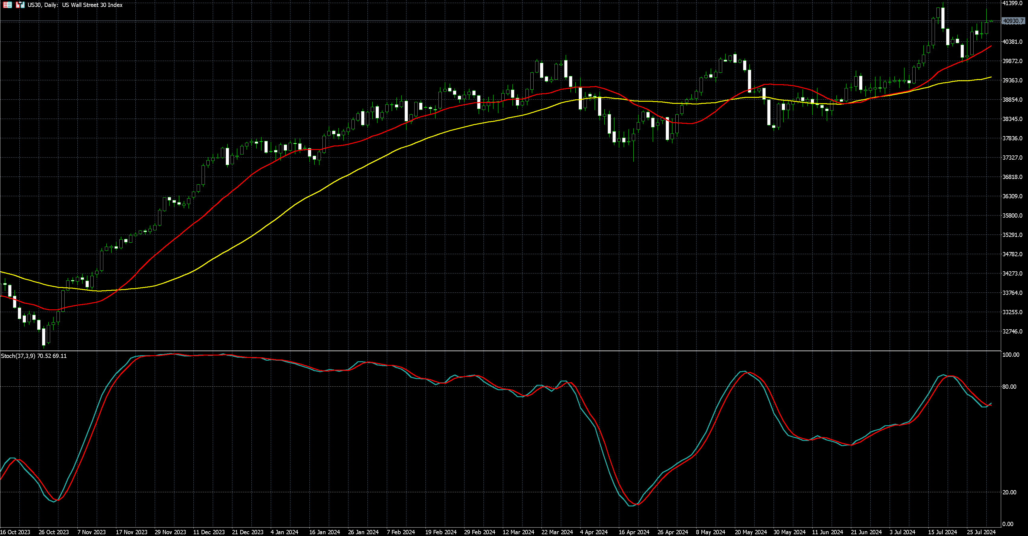Click the 20 May 2024 date label

tap(751, 532)
